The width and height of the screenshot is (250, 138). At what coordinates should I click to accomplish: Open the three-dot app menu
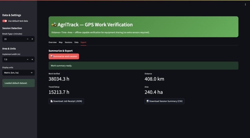pyautogui.click(x=245, y=4)
